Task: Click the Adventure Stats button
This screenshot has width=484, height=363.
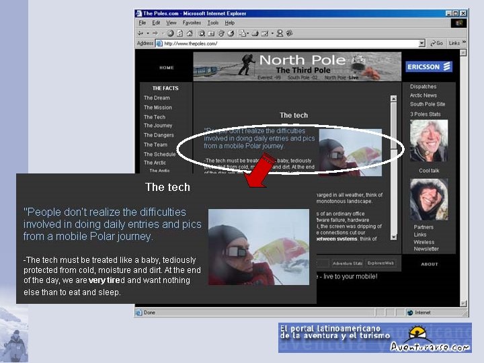Action: 348,264
